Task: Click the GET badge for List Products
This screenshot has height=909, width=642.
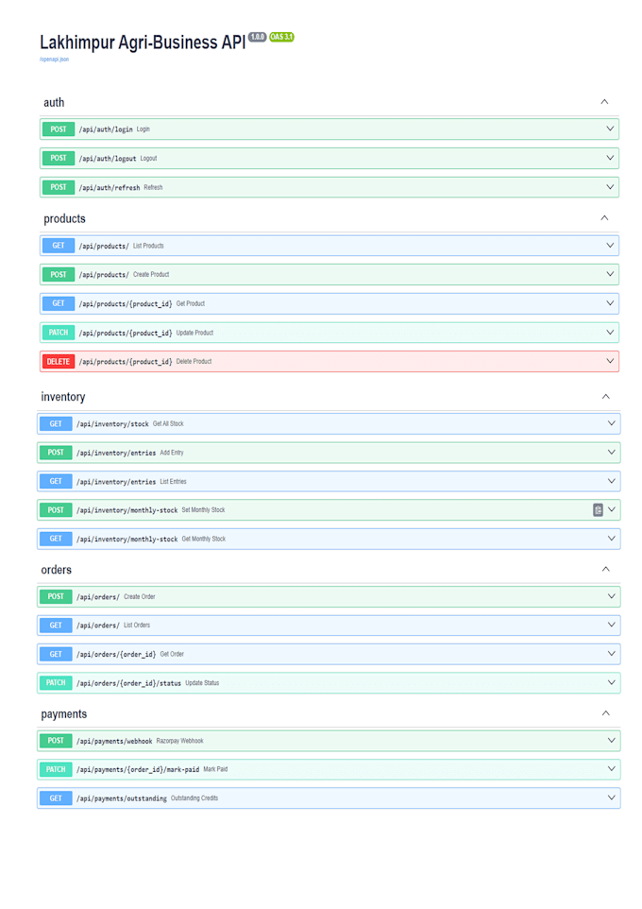Action: coord(59,246)
